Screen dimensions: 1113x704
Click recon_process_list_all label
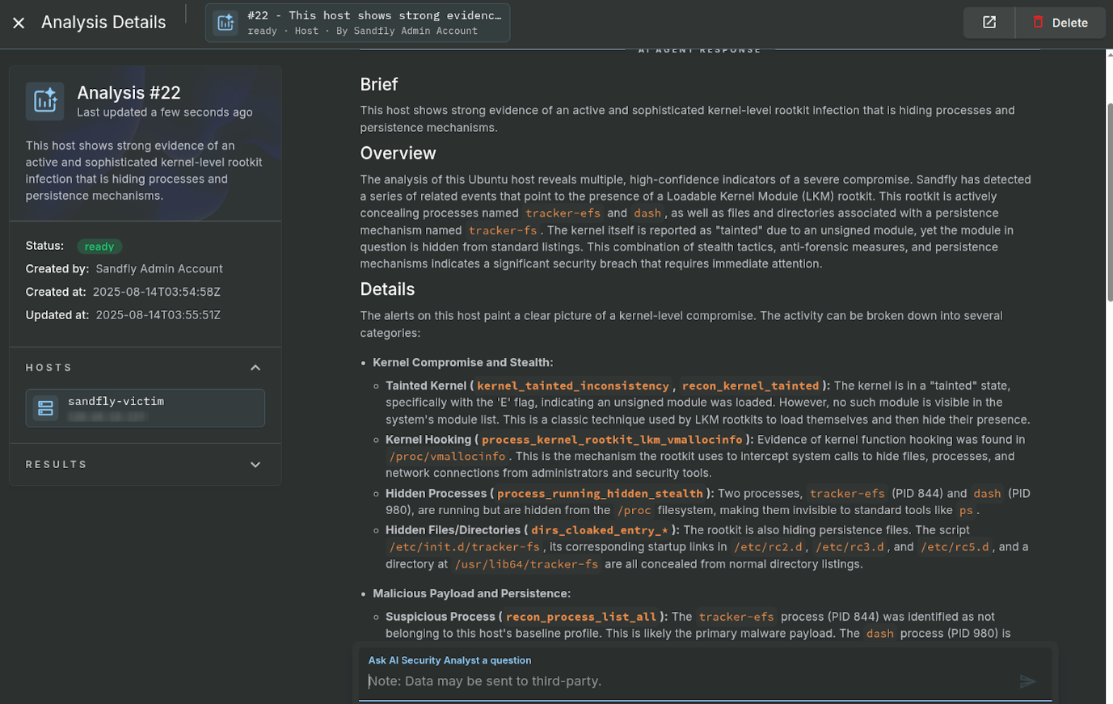[x=581, y=617]
